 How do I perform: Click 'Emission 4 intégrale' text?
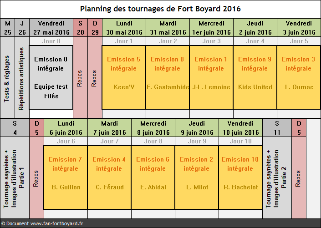tap(109, 164)
